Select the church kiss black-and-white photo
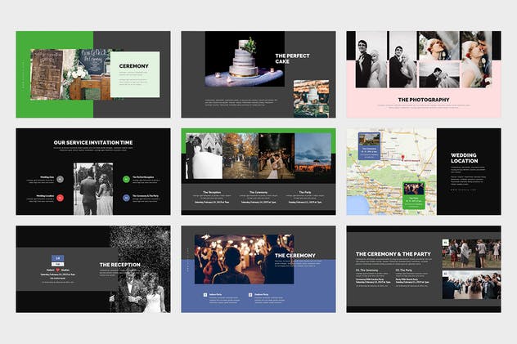The image size is (517, 344). tap(204, 156)
